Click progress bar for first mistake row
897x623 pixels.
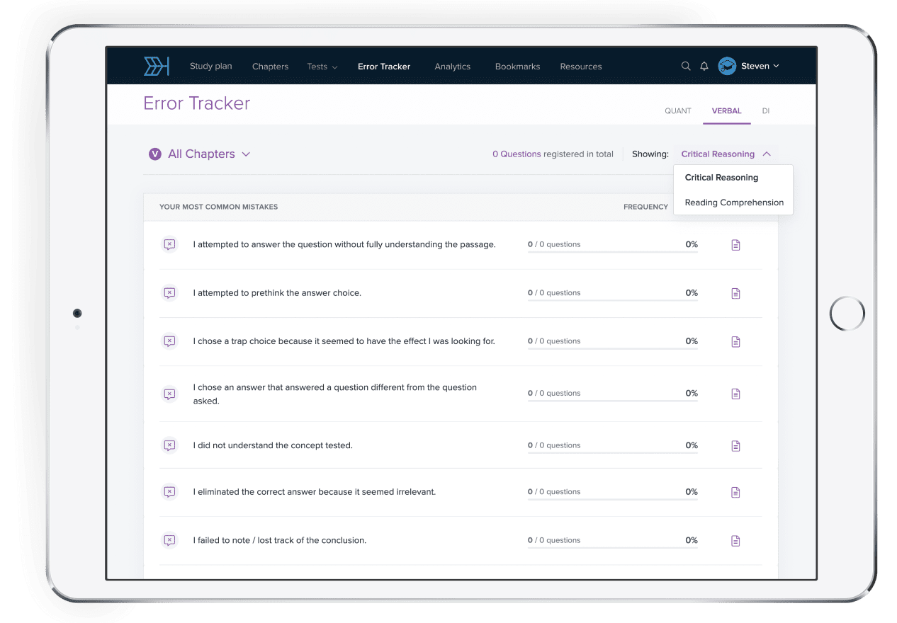(x=612, y=251)
